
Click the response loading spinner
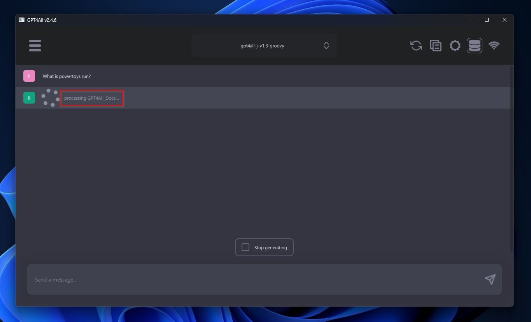click(x=50, y=98)
